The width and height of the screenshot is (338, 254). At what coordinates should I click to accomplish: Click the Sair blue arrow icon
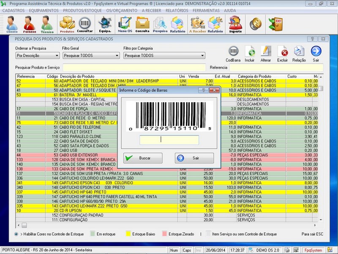(316, 54)
